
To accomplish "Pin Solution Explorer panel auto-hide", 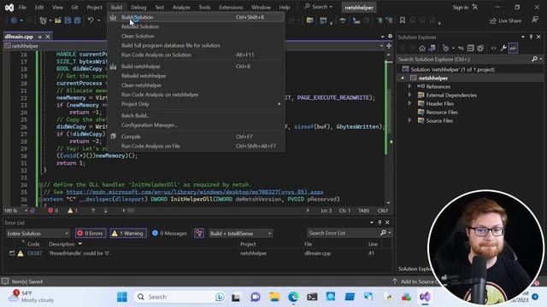I will pyautogui.click(x=531, y=37).
